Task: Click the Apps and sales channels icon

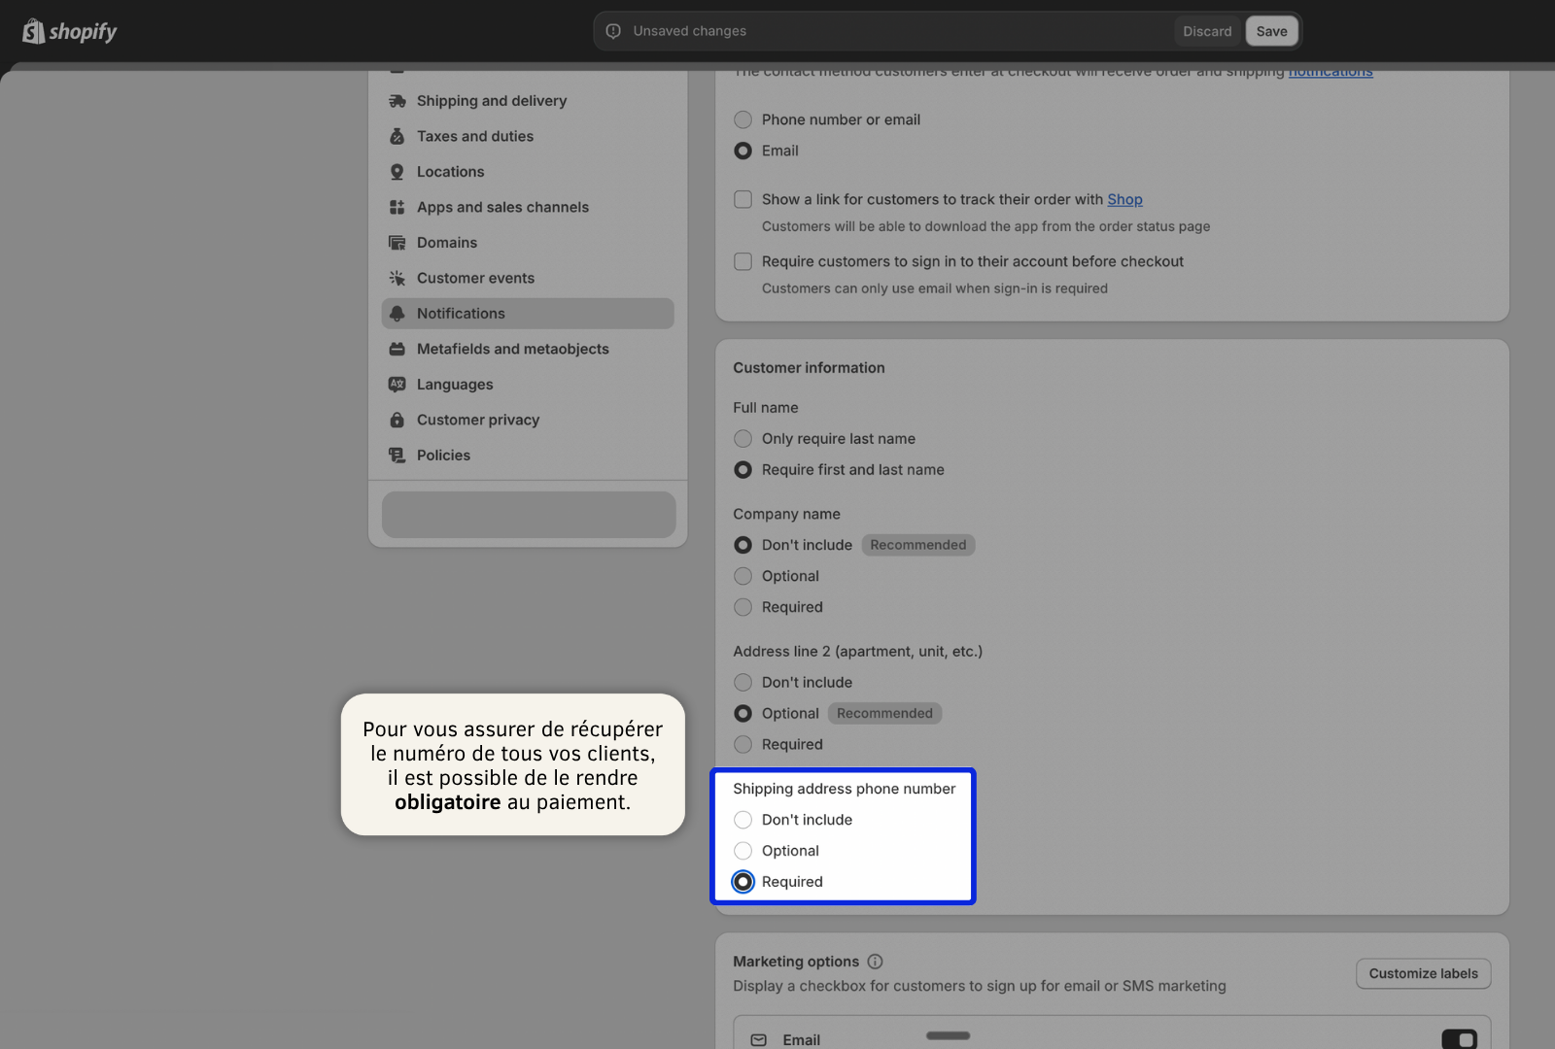Action: 397,208
